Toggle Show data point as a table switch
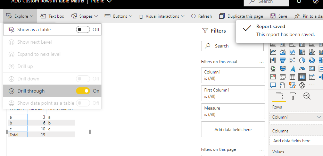The image size is (323, 156). point(83,103)
